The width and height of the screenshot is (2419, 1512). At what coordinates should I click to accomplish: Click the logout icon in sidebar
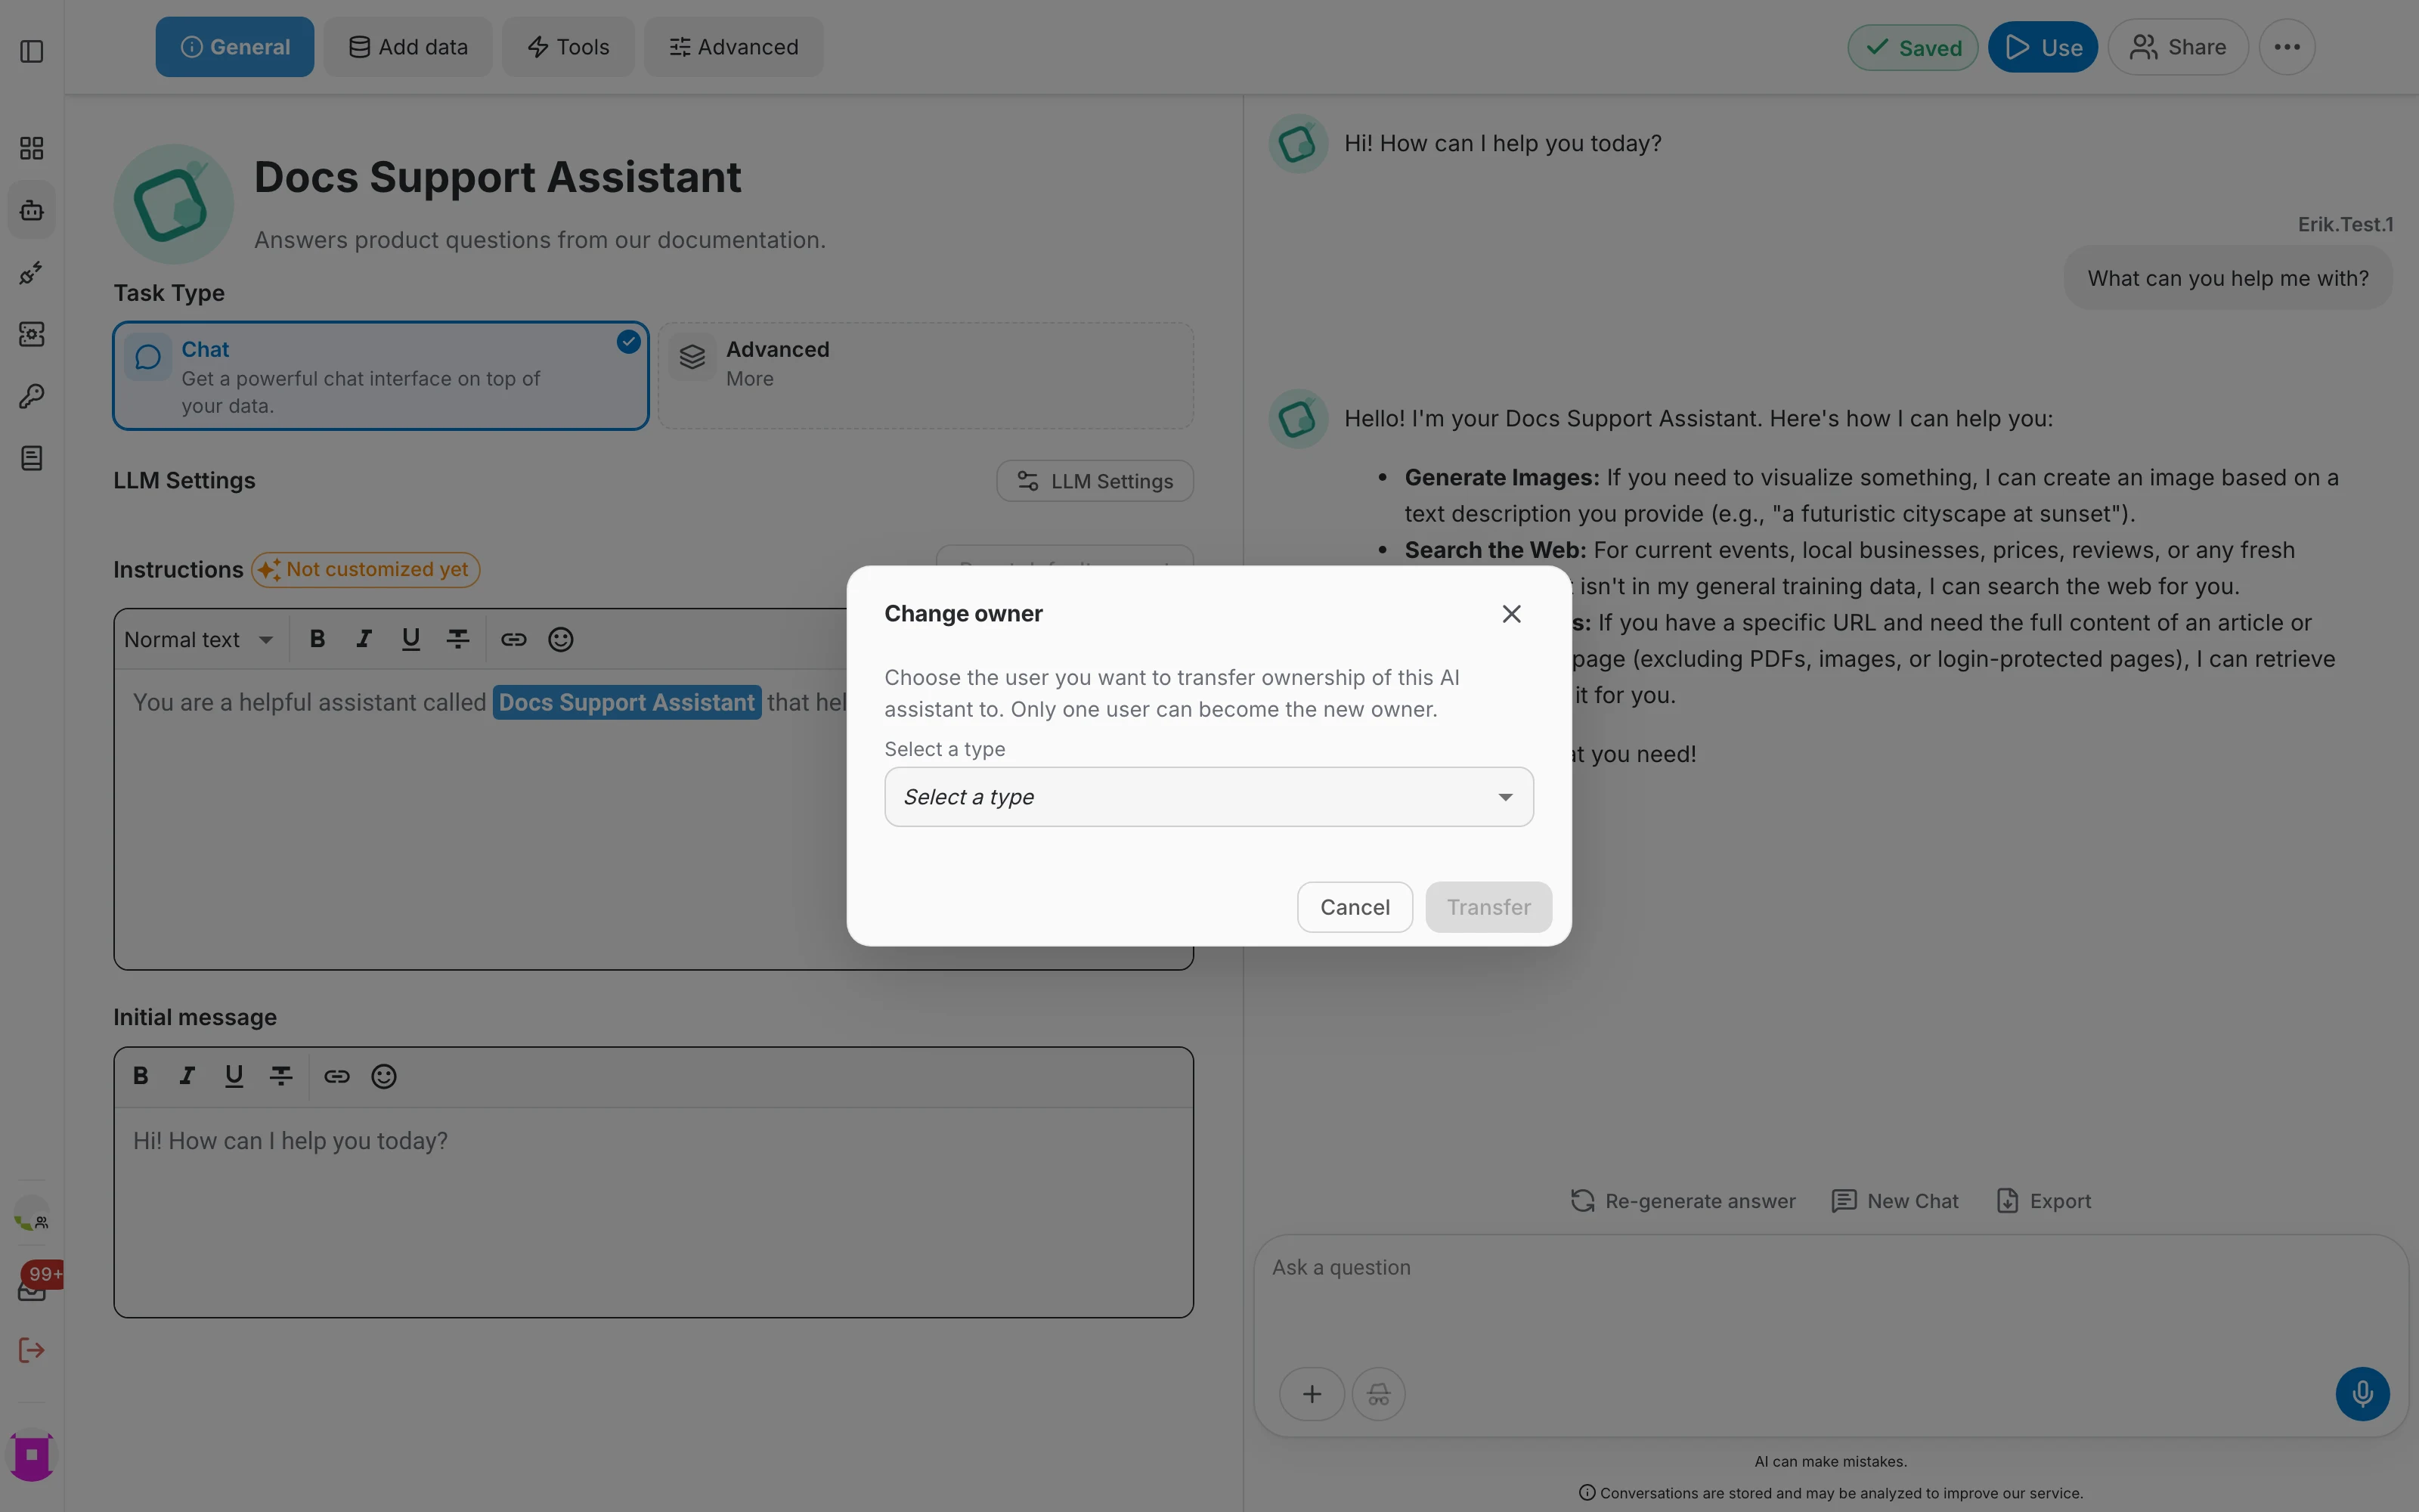[32, 1351]
